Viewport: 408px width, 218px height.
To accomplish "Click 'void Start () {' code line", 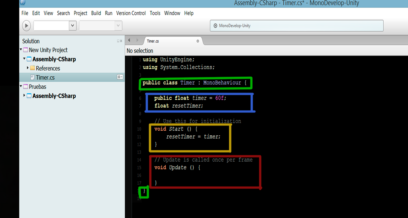I will (x=176, y=129).
